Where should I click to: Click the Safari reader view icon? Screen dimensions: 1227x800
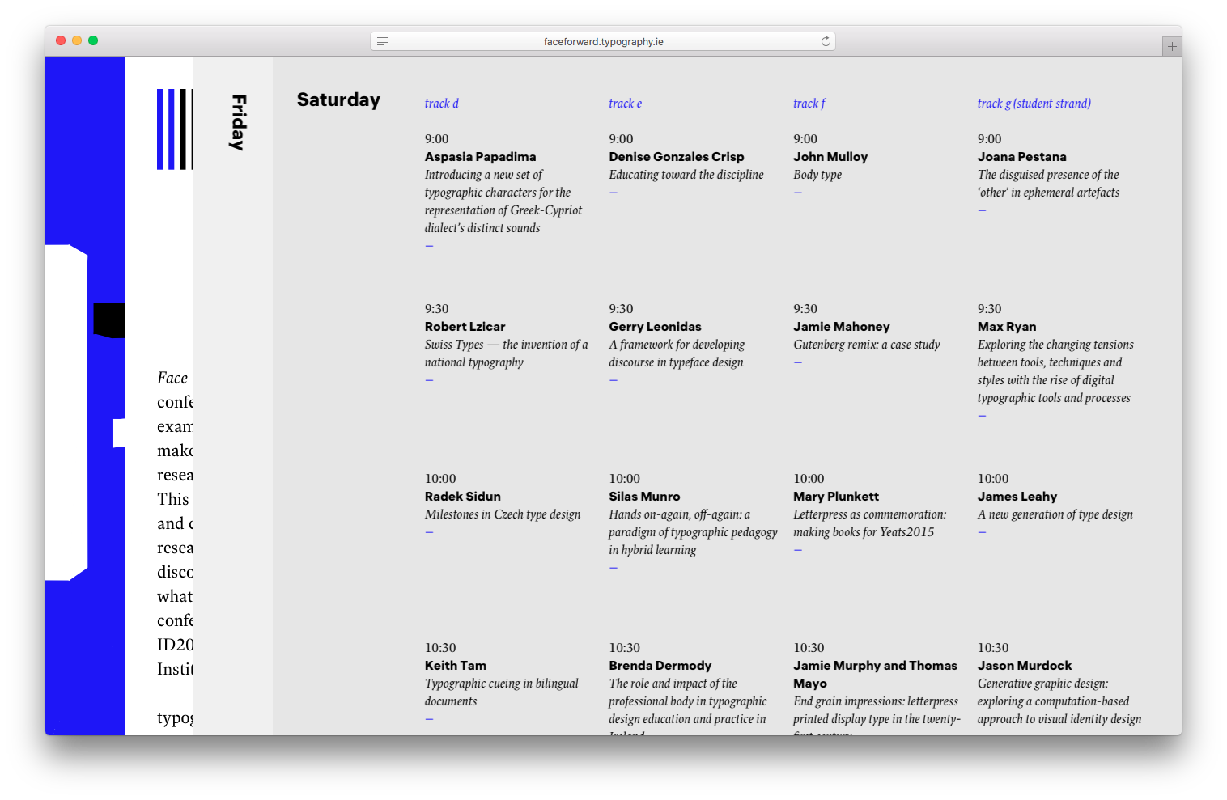[x=383, y=41]
